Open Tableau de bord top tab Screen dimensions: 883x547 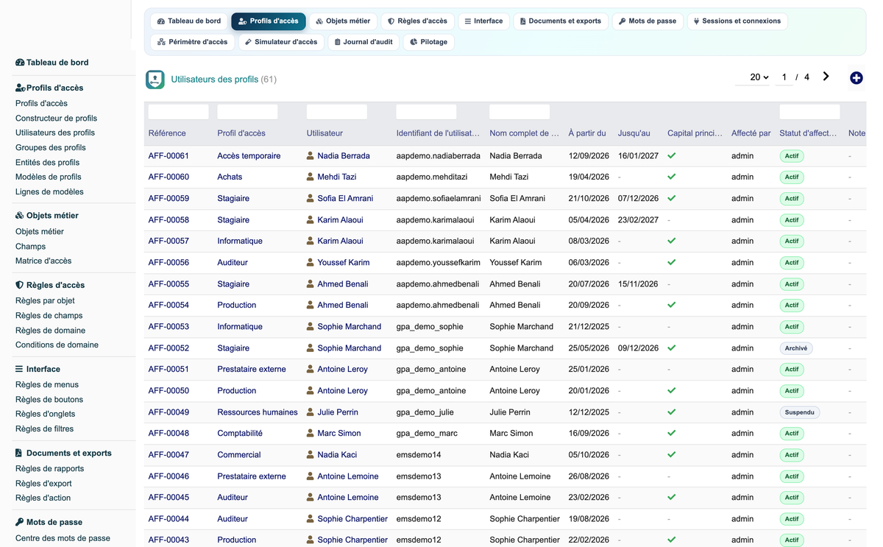pyautogui.click(x=189, y=21)
